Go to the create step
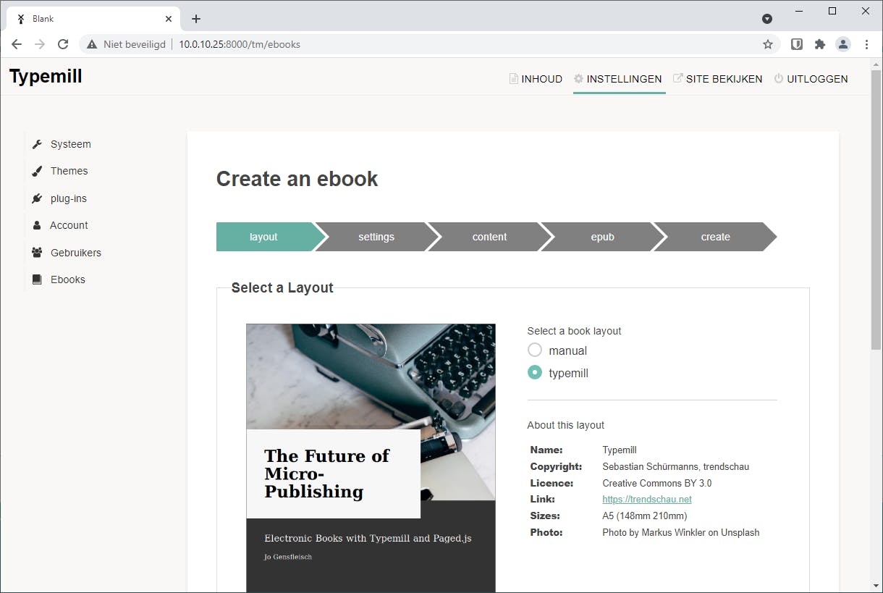This screenshot has width=883, height=593. [x=715, y=237]
